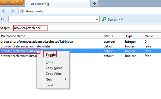The height and width of the screenshot is (99, 161).
Task: Click the toolbar Search button label
Action: [112, 19]
